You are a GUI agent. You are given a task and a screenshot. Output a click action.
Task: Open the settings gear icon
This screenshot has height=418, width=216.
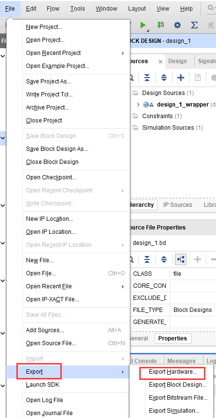click(177, 25)
